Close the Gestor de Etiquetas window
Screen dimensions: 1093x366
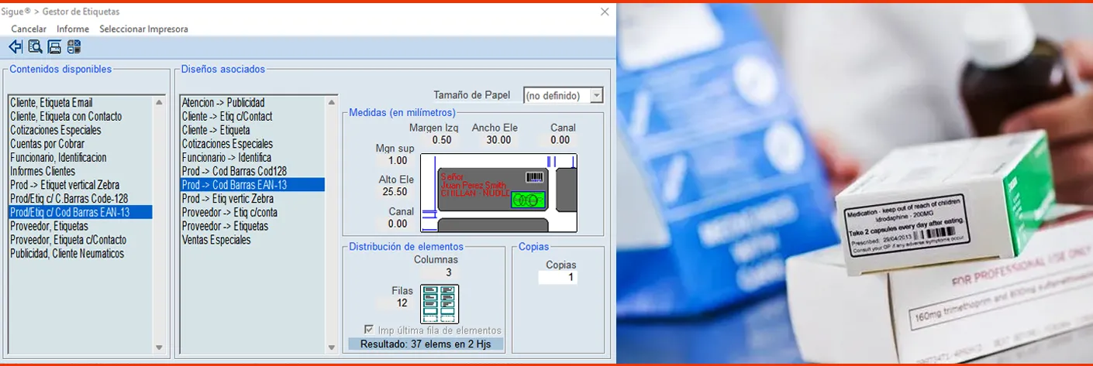pyautogui.click(x=605, y=12)
